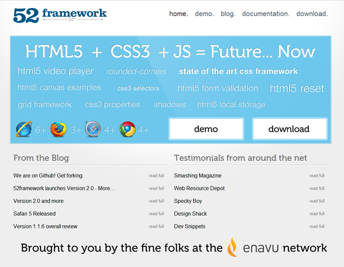Click 'read full' for Safari 5 Released
This screenshot has width=344, height=267.
tap(157, 214)
